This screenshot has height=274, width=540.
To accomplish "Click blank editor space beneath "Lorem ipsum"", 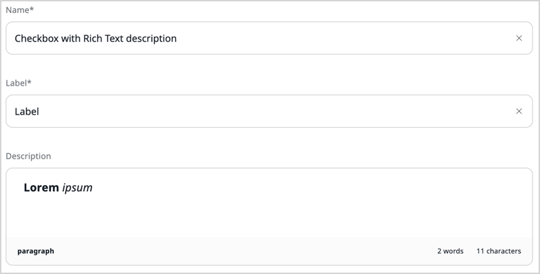I will click(269, 217).
